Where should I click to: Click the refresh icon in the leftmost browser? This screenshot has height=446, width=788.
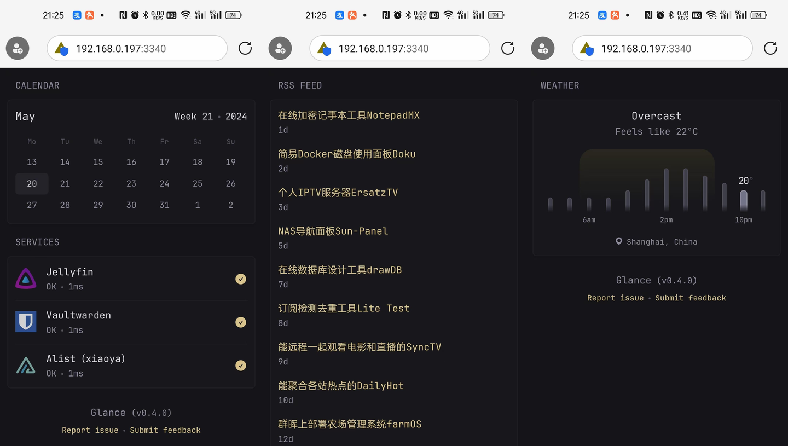coord(245,48)
